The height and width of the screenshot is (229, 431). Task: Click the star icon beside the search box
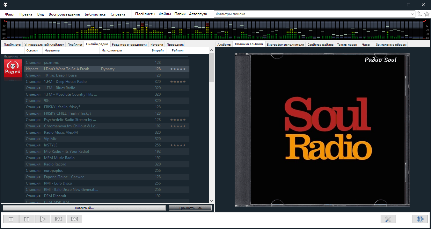click(x=427, y=14)
